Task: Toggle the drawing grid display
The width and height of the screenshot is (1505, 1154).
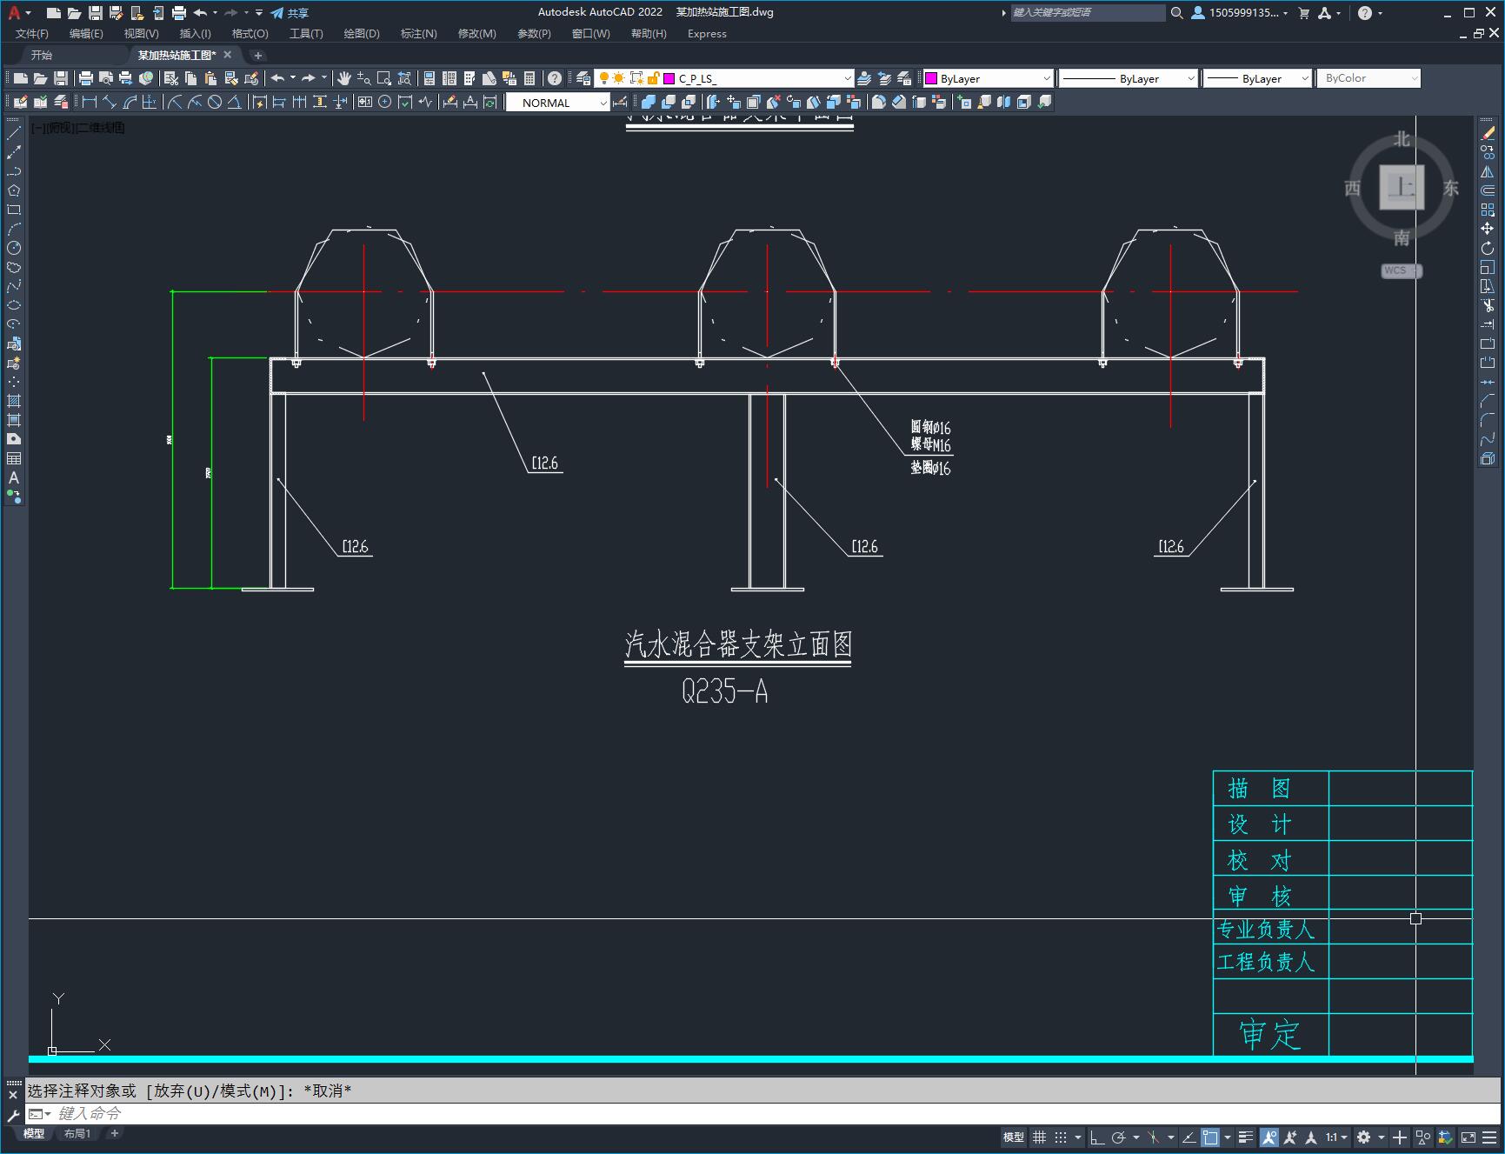Action: tap(1039, 1137)
